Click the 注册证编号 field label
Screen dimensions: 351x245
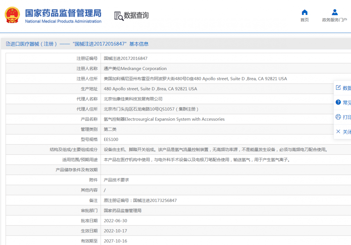tap(87, 58)
